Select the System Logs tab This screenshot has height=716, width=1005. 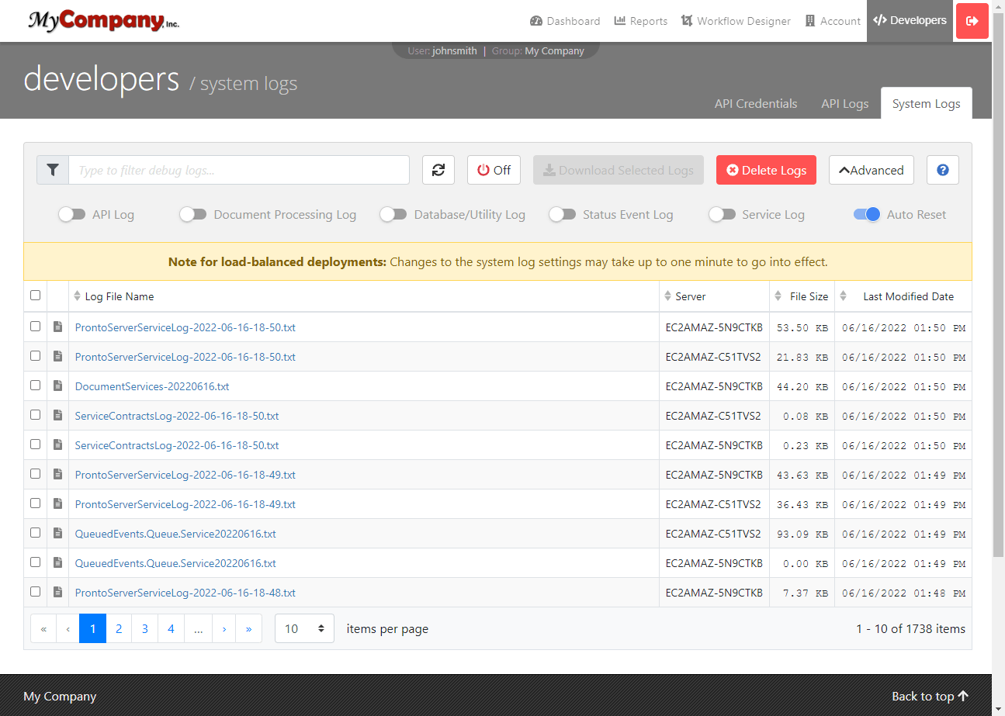point(926,103)
